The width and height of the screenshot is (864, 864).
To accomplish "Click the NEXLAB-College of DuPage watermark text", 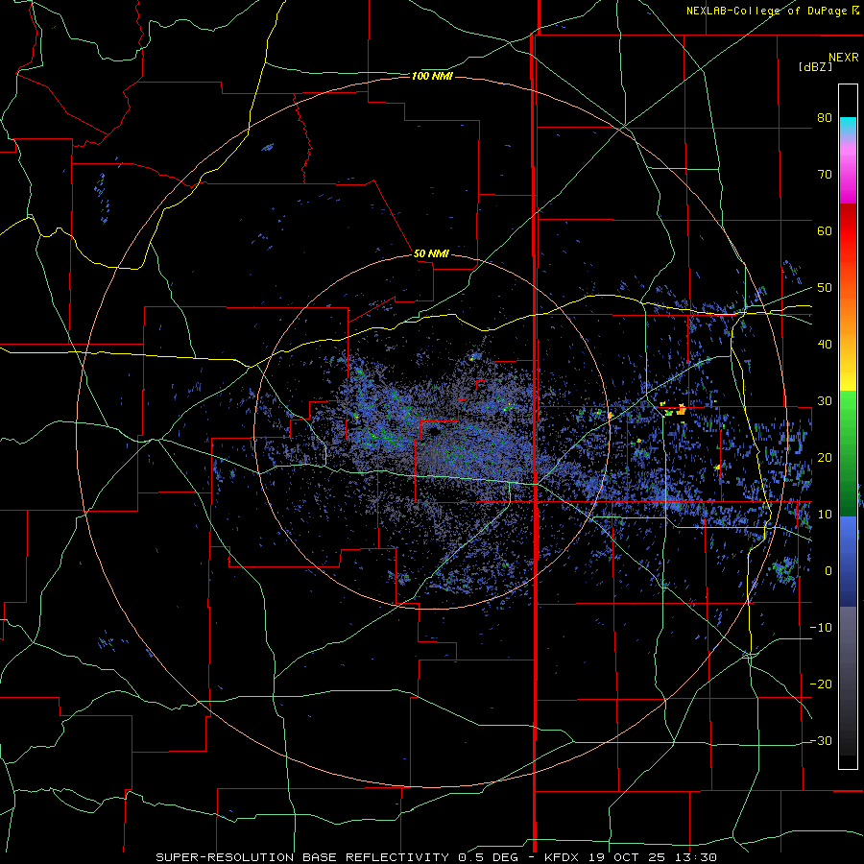I will point(772,11).
